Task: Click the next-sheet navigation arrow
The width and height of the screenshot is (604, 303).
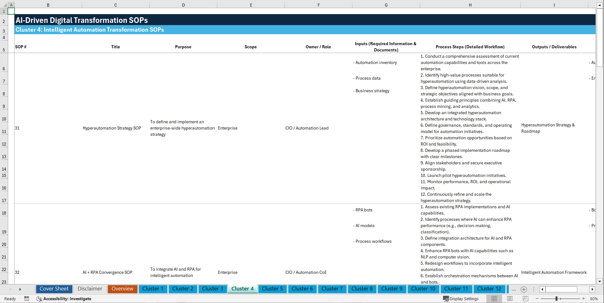Action: 20,289
